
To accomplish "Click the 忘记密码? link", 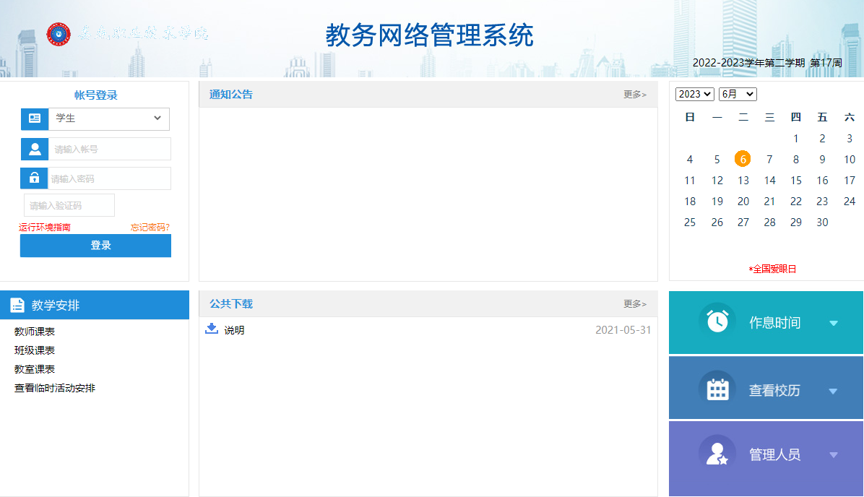I will (150, 228).
